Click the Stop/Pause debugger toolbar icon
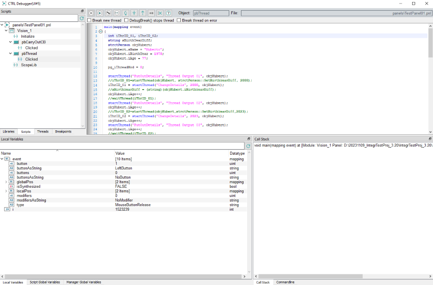 [91, 12]
